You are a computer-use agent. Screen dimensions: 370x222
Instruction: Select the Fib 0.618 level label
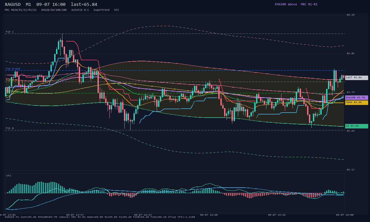[x=13, y=69]
